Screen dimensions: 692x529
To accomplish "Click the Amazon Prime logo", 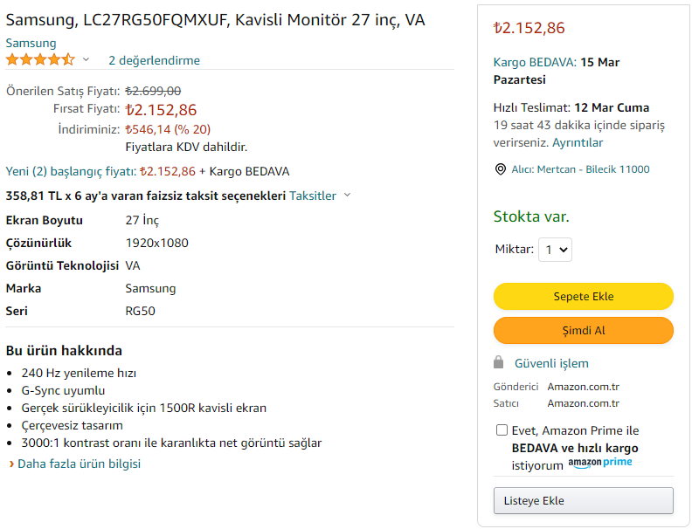I will point(599,464).
